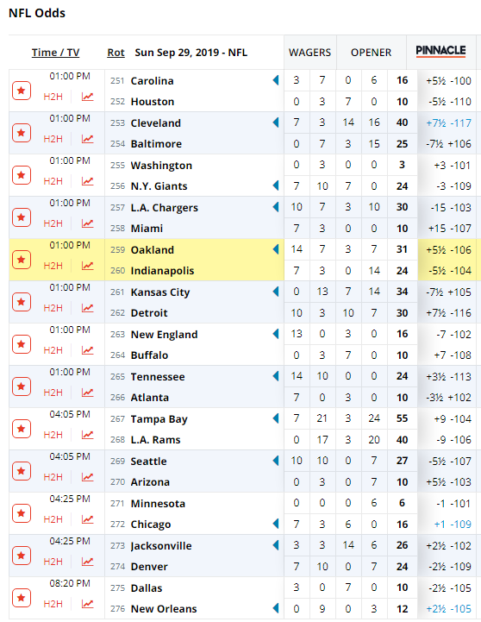Image resolution: width=481 pixels, height=622 pixels.
Task: Open chart icon for Jacksonville vs Denver
Action: [x=88, y=562]
